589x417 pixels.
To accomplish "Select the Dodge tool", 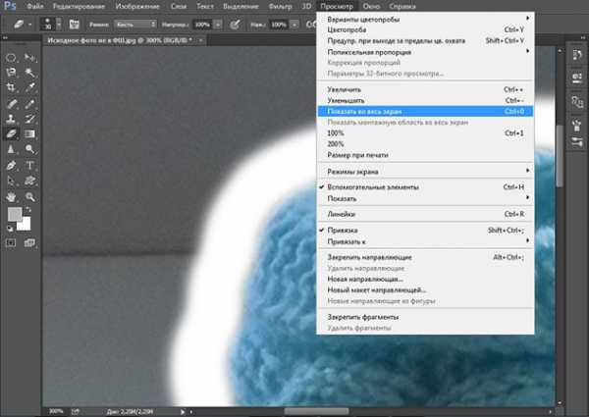I will [30, 149].
